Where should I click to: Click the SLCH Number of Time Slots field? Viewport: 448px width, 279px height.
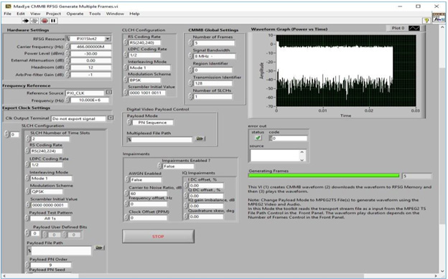[50, 139]
